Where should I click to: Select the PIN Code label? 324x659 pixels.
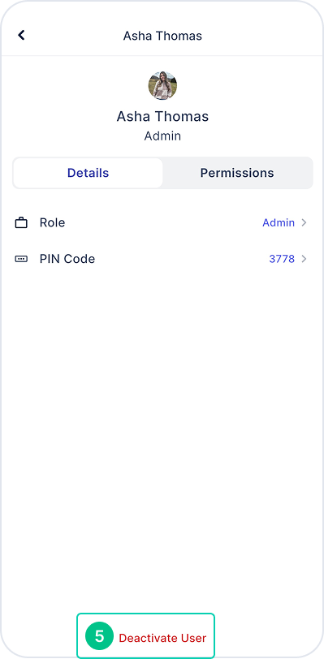pyautogui.click(x=67, y=259)
